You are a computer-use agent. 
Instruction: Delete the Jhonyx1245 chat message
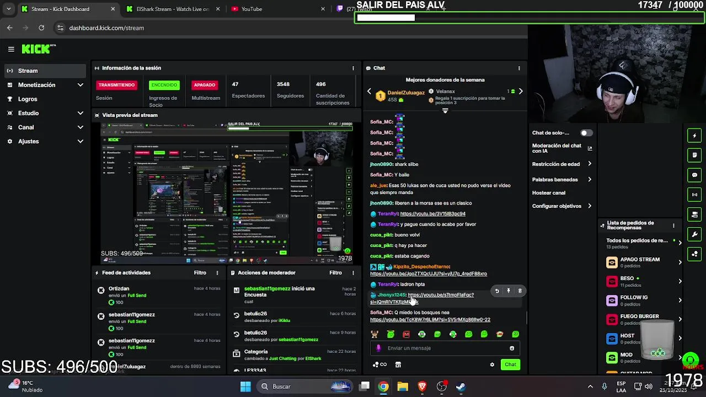pos(520,291)
